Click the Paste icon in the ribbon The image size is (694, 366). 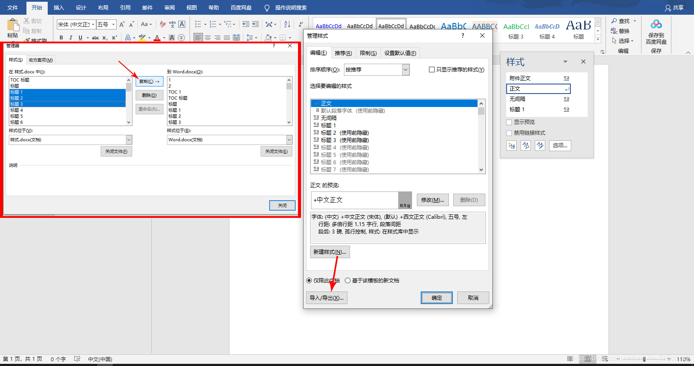coord(13,25)
